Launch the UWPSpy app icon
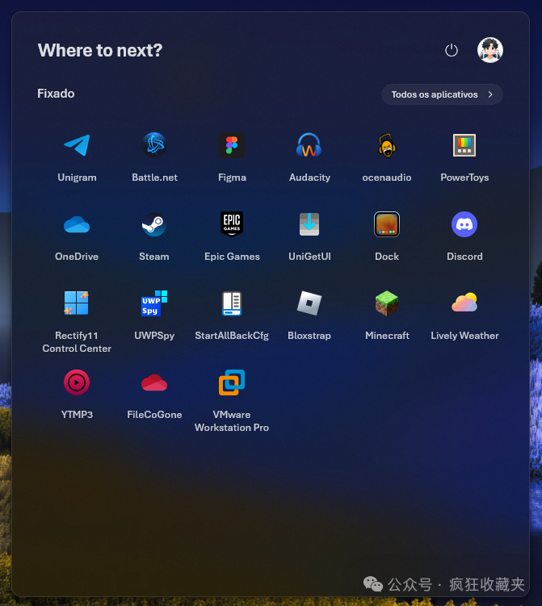Screen dimensions: 542x606 coord(154,303)
